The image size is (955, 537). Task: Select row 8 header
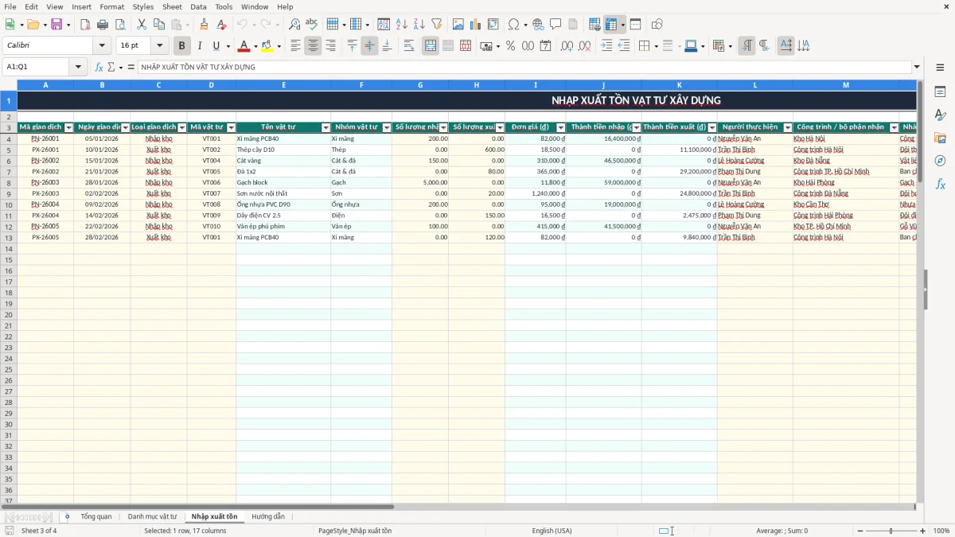(x=9, y=182)
